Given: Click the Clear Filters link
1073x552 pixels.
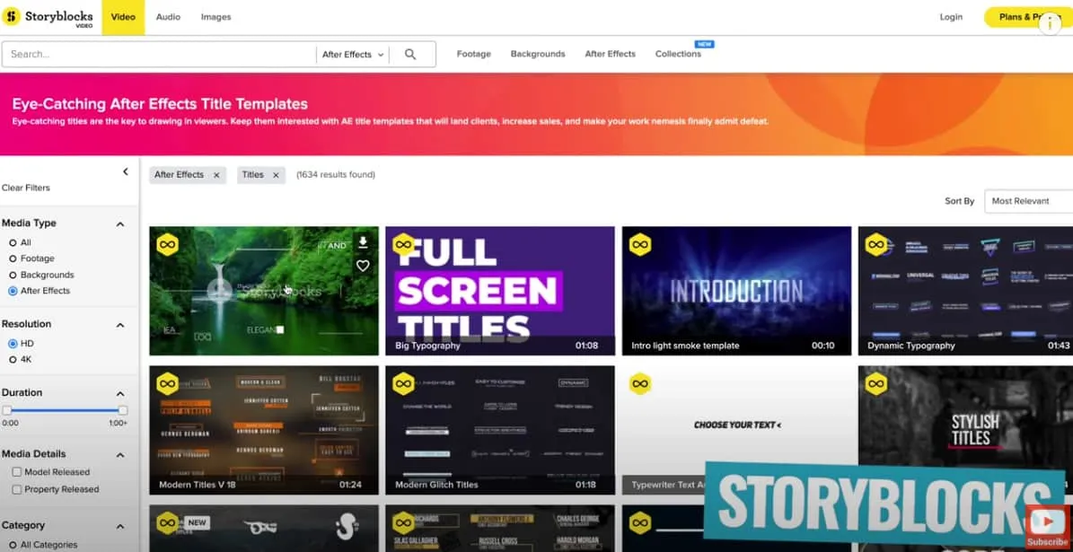Looking at the screenshot, I should pyautogui.click(x=26, y=188).
